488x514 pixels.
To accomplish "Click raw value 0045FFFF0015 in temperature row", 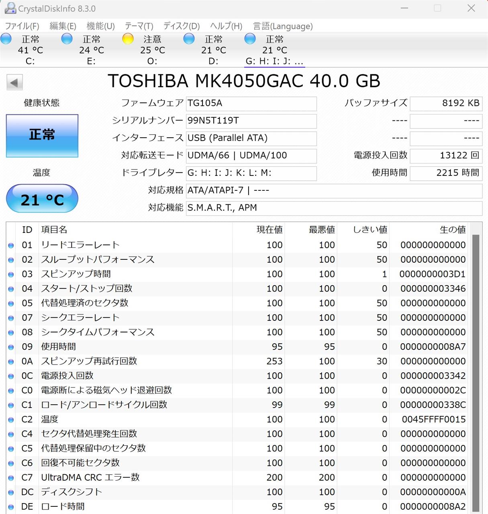I will click(434, 420).
